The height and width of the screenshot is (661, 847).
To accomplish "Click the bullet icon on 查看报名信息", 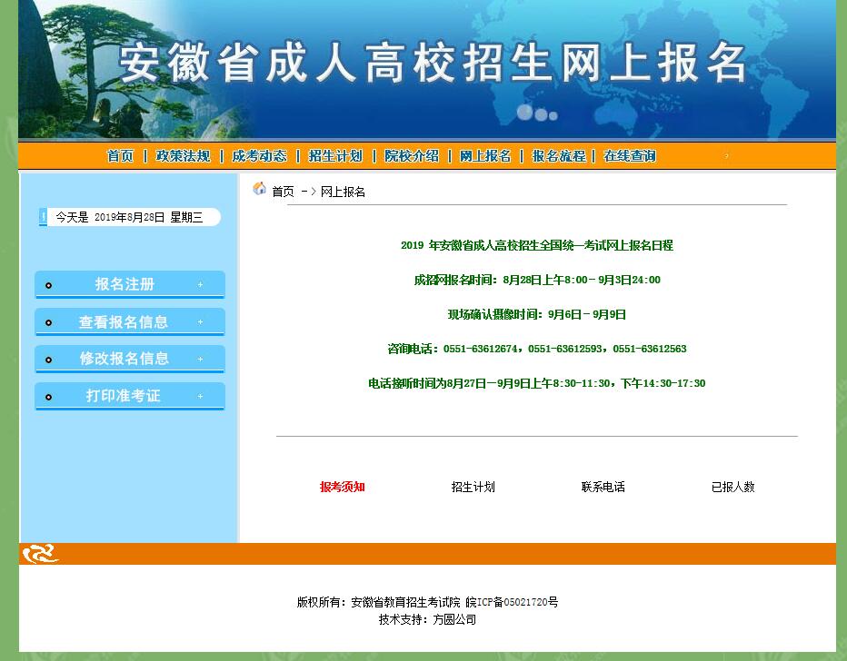I will pos(48,322).
